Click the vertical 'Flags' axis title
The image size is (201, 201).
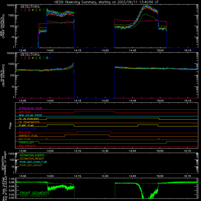[10, 125]
